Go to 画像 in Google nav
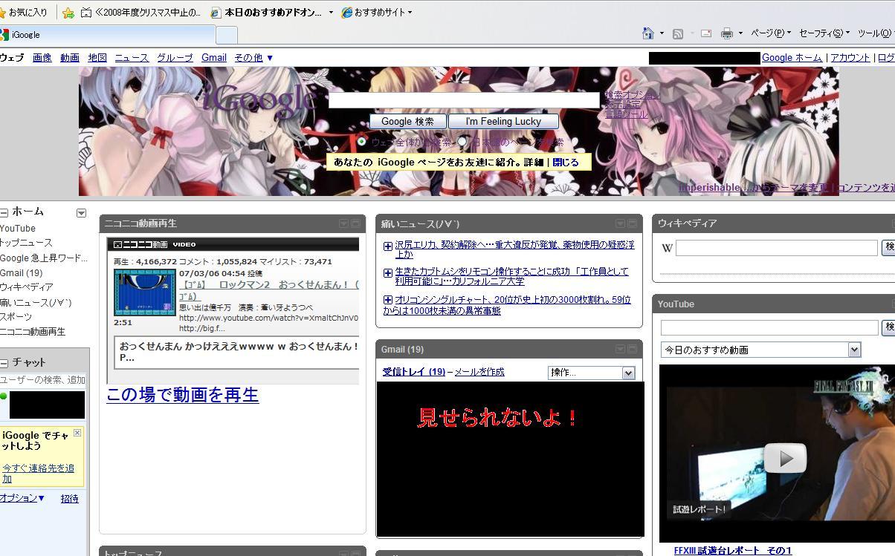The height and width of the screenshot is (556, 895). 42,57
